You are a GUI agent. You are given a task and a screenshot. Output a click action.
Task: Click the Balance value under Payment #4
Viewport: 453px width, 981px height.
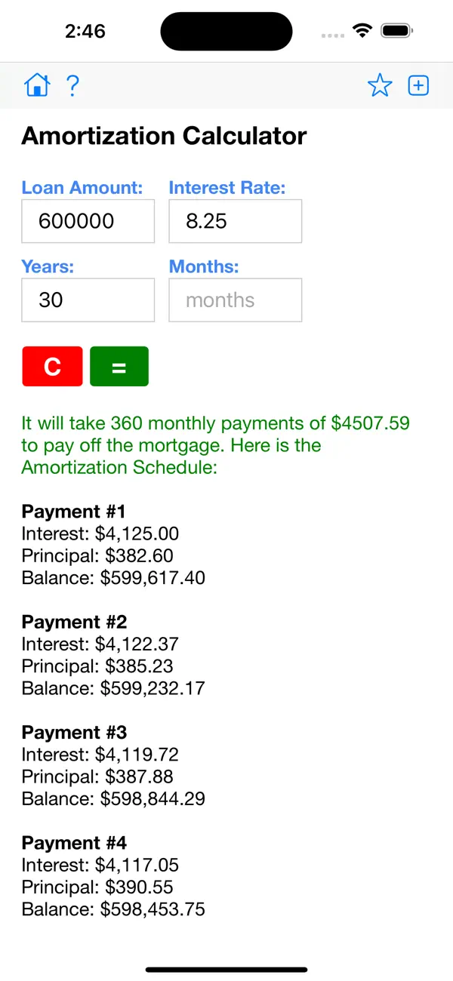[x=113, y=909]
